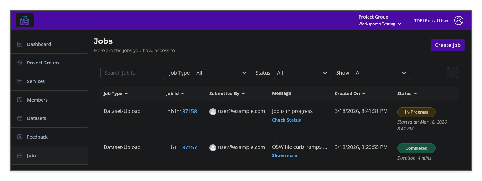Viewport: 482px width, 181px height.
Task: Focus the Search Job Id field
Action: click(x=132, y=73)
